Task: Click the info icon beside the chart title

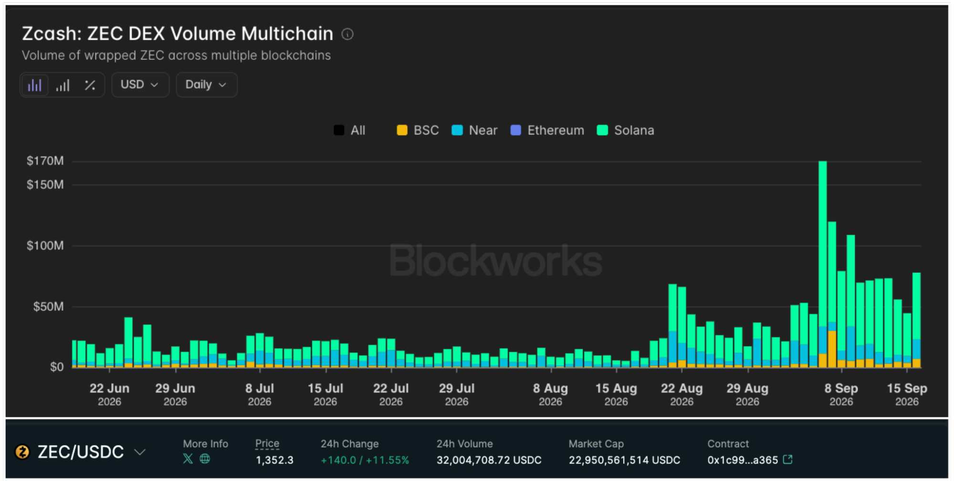Action: click(x=347, y=34)
